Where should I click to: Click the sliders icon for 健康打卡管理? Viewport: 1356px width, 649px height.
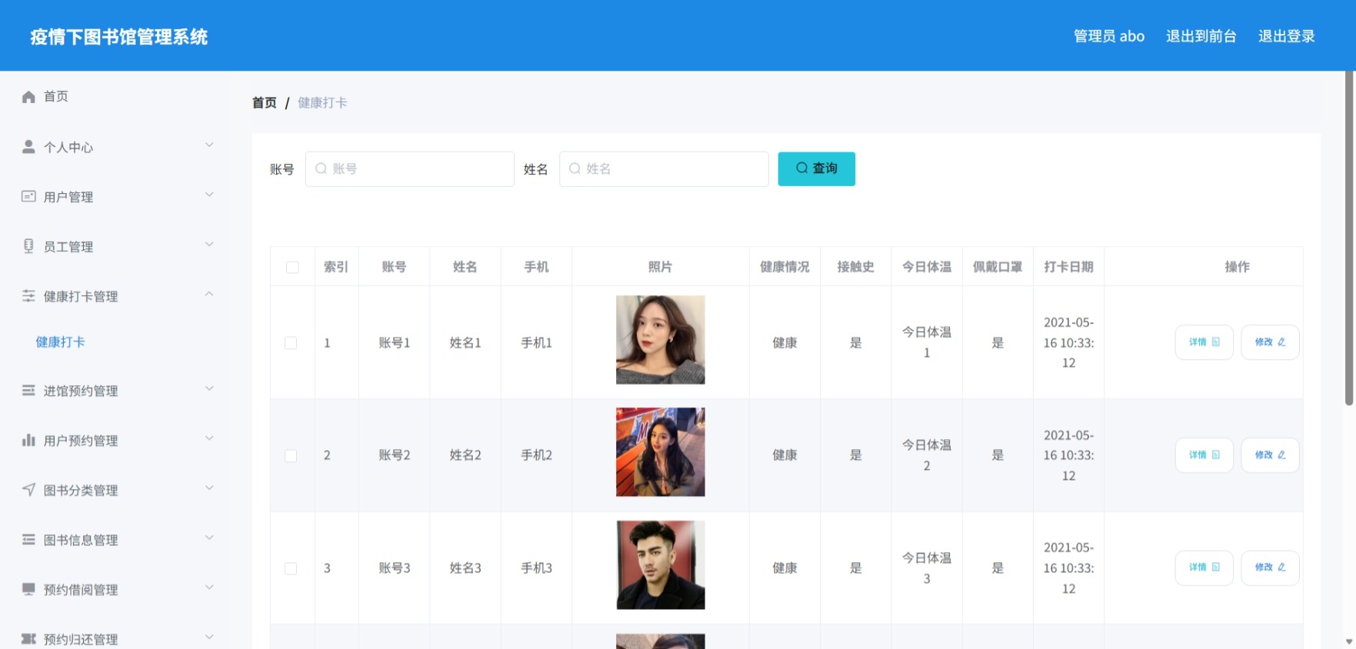tap(28, 296)
